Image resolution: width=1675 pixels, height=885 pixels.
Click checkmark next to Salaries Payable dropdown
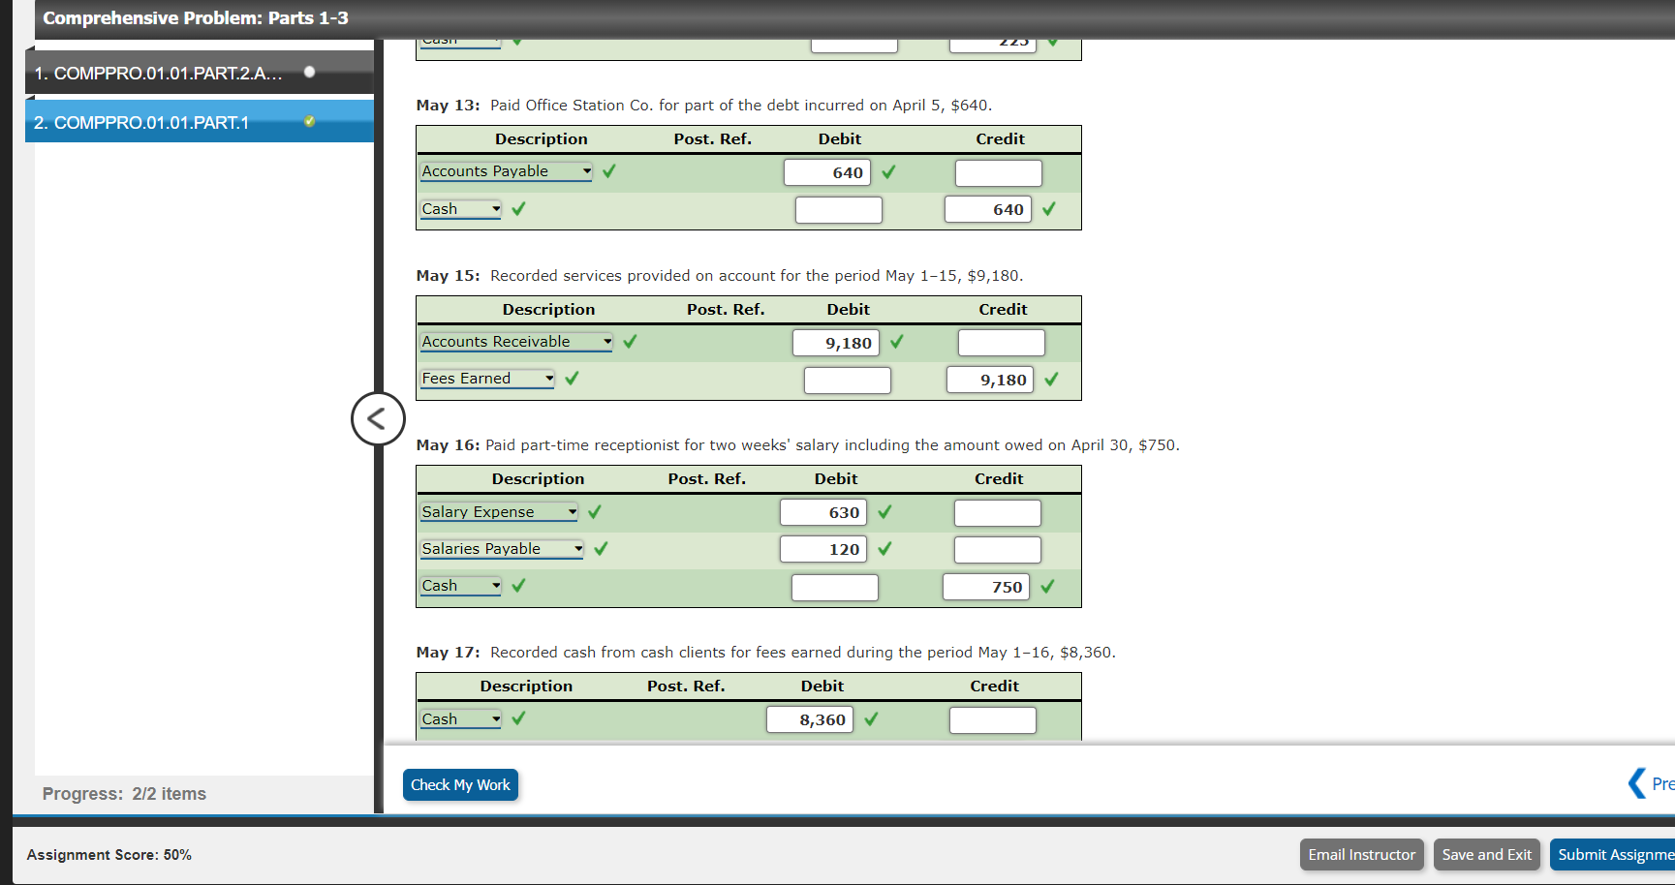point(601,549)
